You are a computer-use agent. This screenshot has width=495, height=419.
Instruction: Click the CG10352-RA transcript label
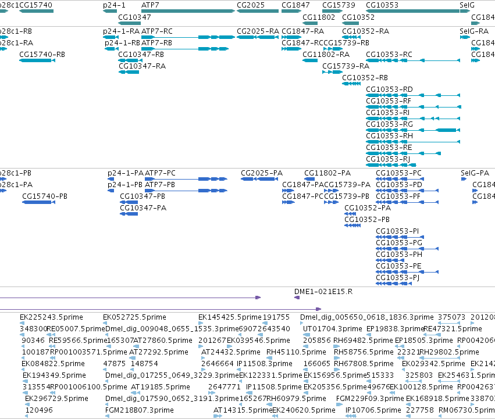[x=365, y=31]
